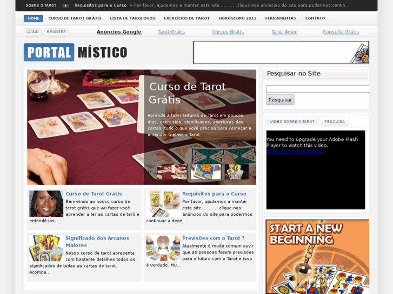The image size is (393, 294).
Task: Click Requisitos article tarot cards thumbnail
Action: tap(163, 204)
